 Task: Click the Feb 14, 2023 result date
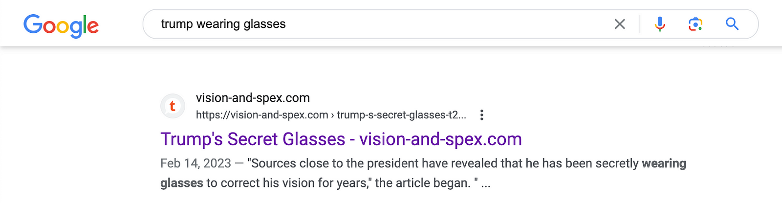click(x=195, y=163)
